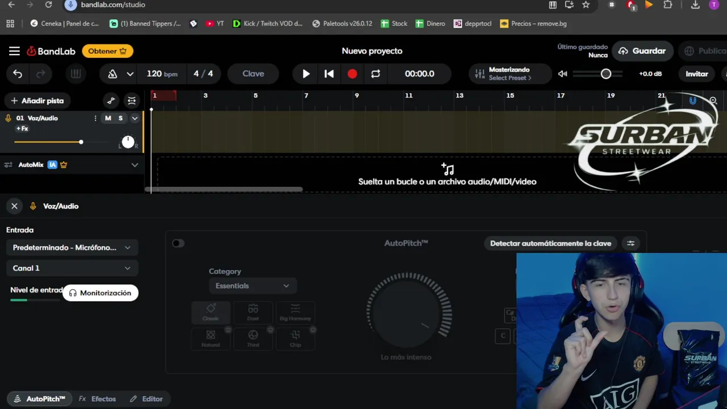Click the AutoMix IA badge
727x409 pixels.
[x=52, y=165]
